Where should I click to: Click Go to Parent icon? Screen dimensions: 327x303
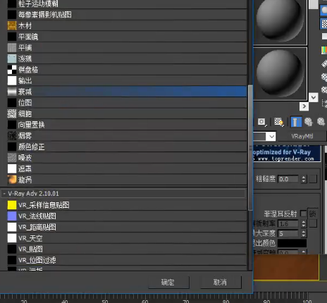tap(309, 122)
